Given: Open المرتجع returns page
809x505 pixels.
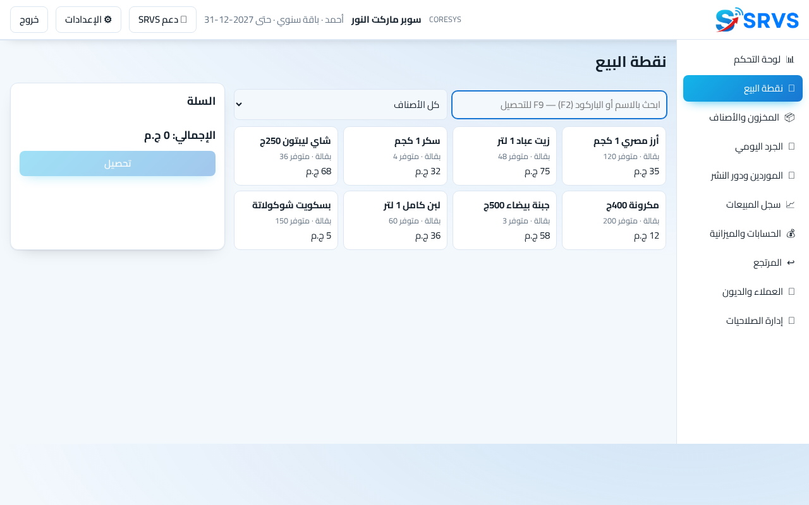Looking at the screenshot, I should [x=743, y=263].
